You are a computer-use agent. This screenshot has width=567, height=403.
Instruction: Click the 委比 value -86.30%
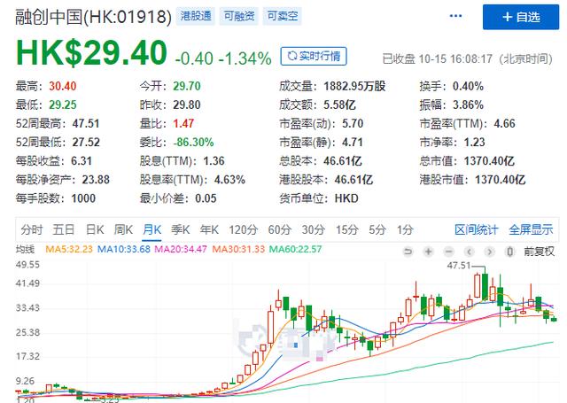(193, 143)
